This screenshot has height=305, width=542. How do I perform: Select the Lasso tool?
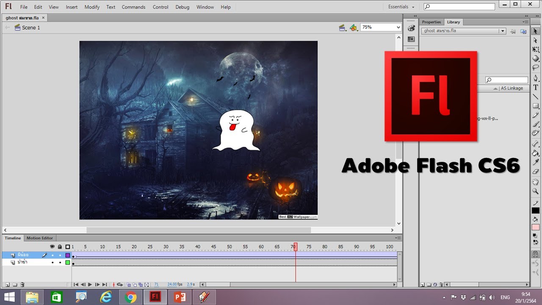click(536, 67)
